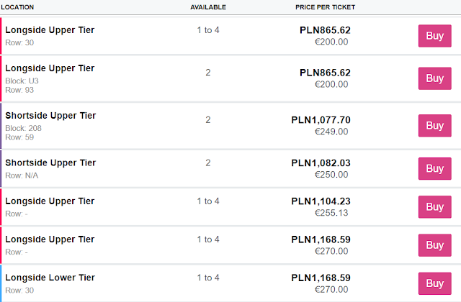Buy the Block U3 Row 93 ticket

coord(434,78)
